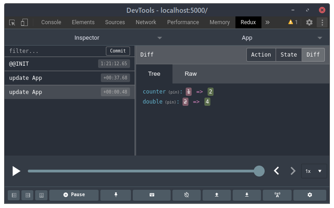Select the update App action at +00:37.68
The width and height of the screenshot is (334, 208).
[69, 78]
